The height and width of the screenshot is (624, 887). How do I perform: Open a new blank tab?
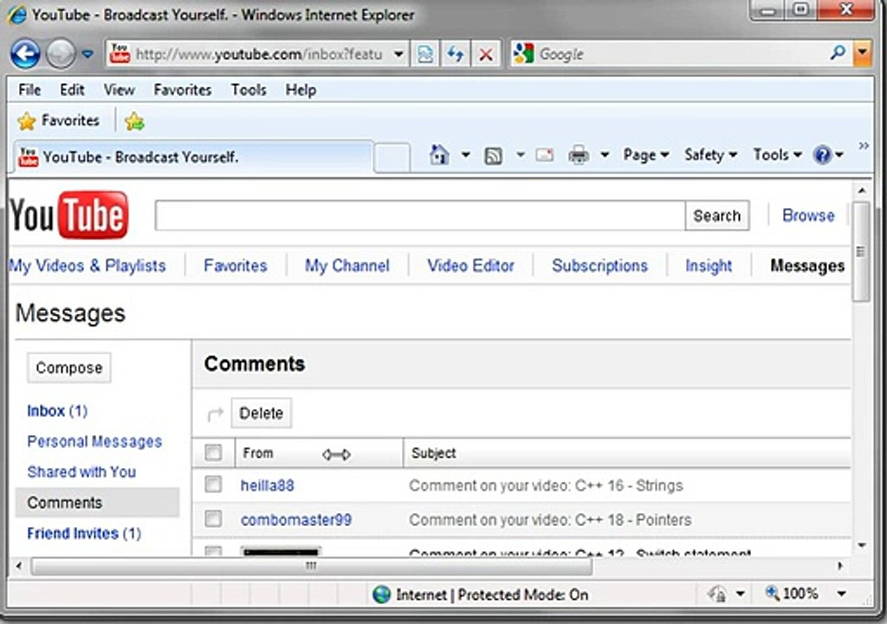392,158
